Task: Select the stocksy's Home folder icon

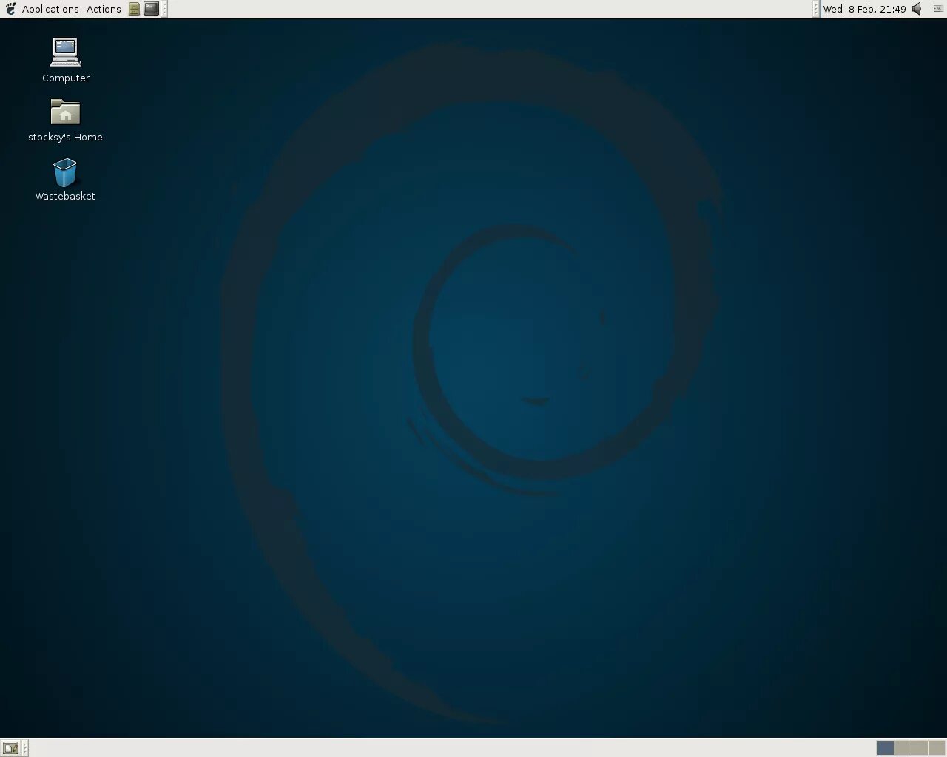Action: [x=65, y=112]
